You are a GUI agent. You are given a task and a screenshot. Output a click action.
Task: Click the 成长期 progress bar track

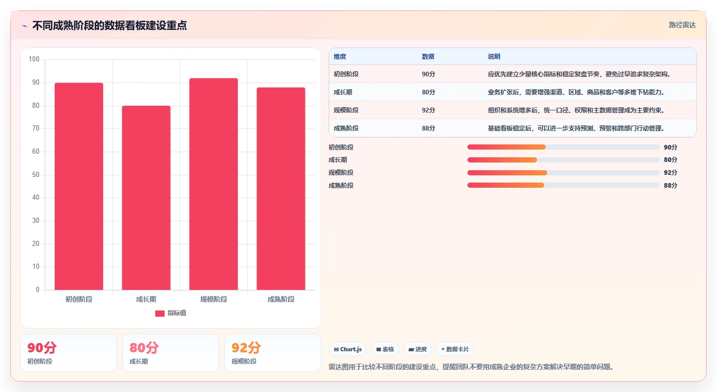[563, 160]
